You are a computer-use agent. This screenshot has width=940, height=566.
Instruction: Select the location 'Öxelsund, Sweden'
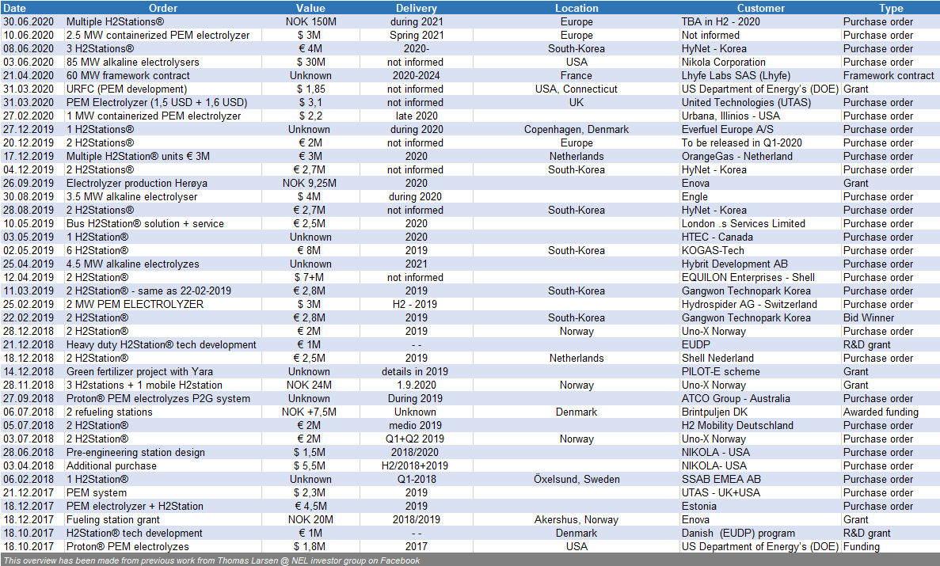click(576, 480)
